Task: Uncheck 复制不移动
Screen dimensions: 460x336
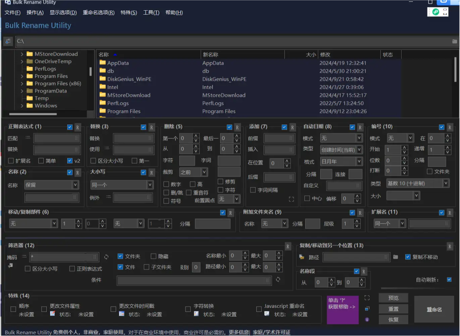Action: tap(408, 257)
